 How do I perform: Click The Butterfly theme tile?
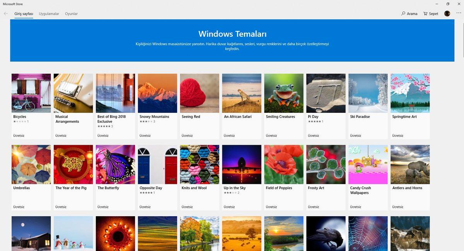click(115, 164)
